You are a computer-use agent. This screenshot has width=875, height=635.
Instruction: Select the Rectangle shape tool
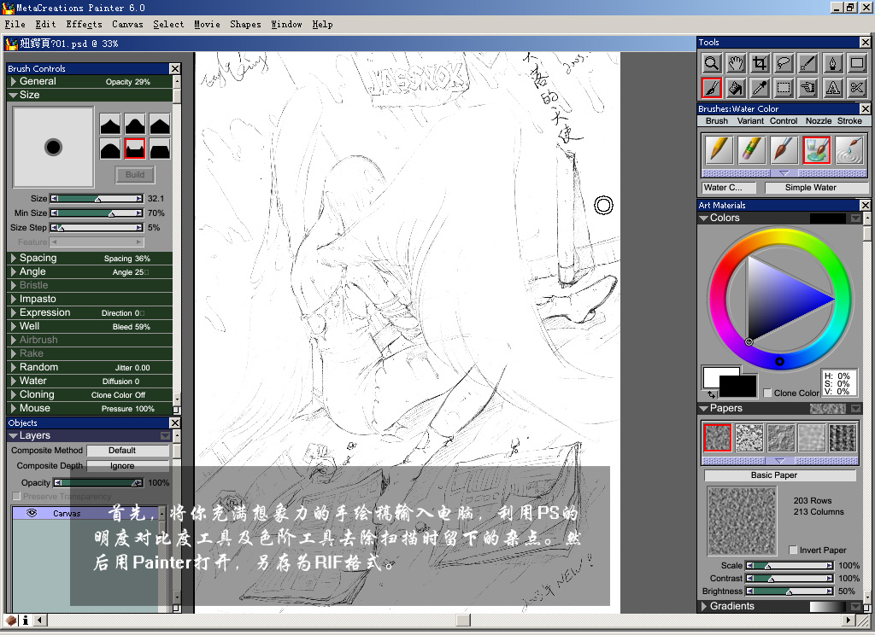pos(856,63)
